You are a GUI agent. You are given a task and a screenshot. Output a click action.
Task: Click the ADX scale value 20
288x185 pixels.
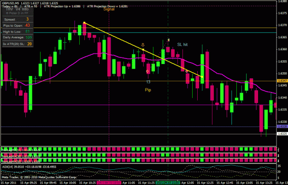click(279, 172)
